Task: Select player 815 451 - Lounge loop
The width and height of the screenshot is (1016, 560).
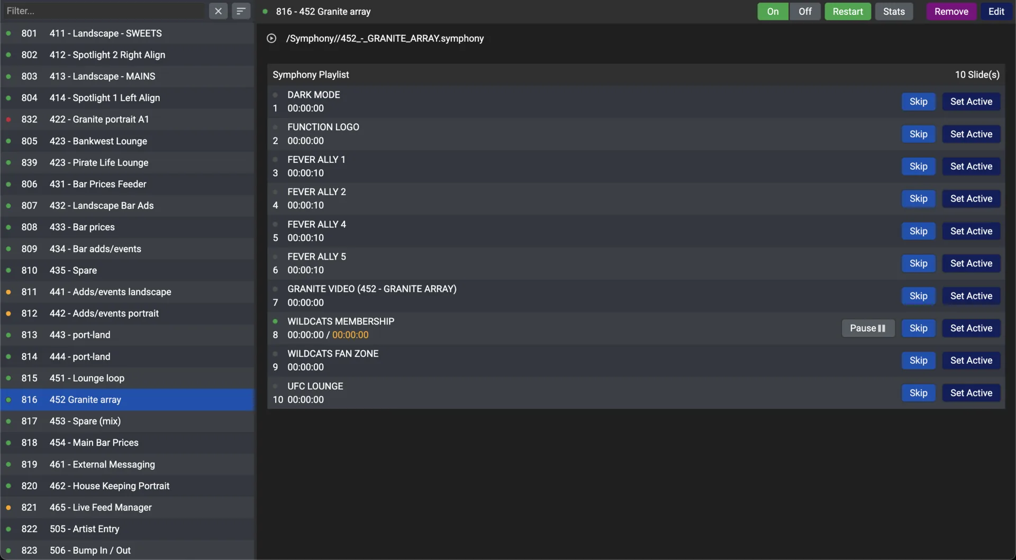Action: pyautogui.click(x=128, y=378)
